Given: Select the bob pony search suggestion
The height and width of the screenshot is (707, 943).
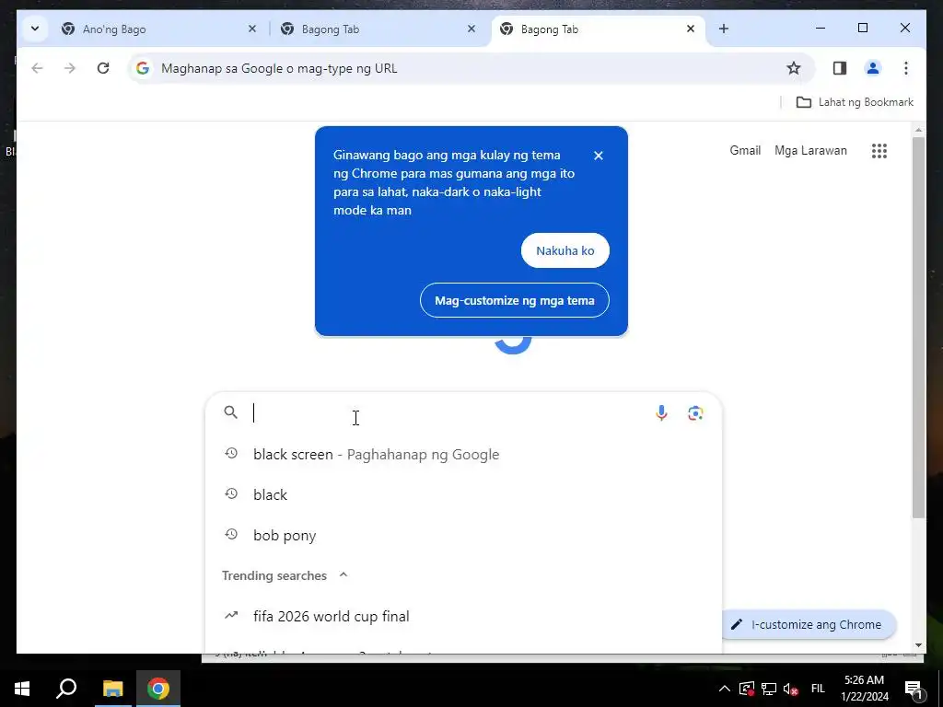Looking at the screenshot, I should [x=463, y=535].
